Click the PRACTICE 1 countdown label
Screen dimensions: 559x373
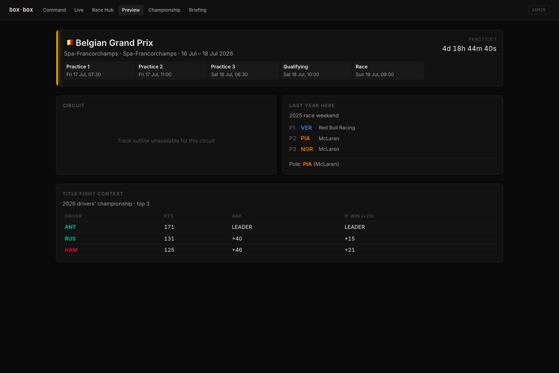(483, 39)
